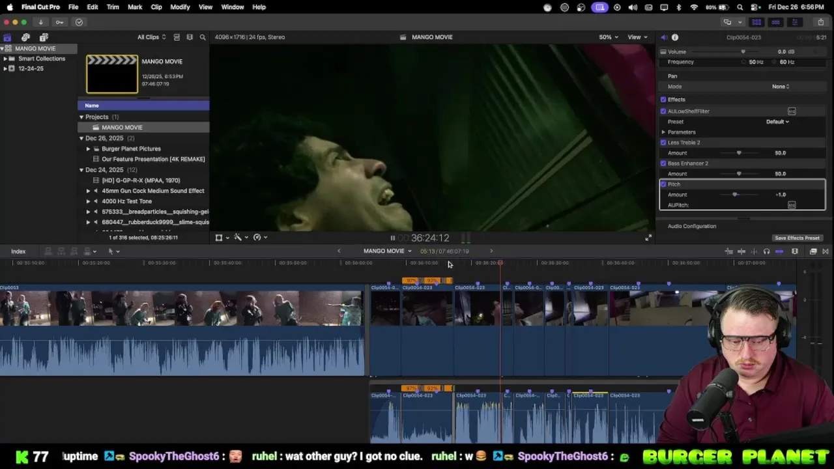Toggle the Timeline show/hide button

coord(775,22)
